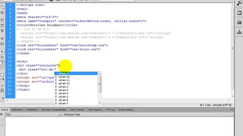Select col-sm-1 in the code hint list
Viewport: 243px width, 136px height.
pyautogui.click(x=76, y=74)
